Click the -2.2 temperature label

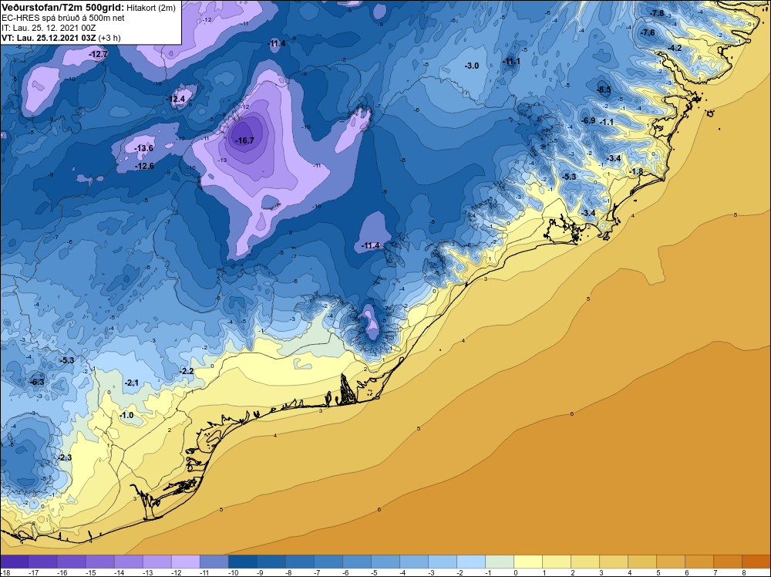pos(187,372)
